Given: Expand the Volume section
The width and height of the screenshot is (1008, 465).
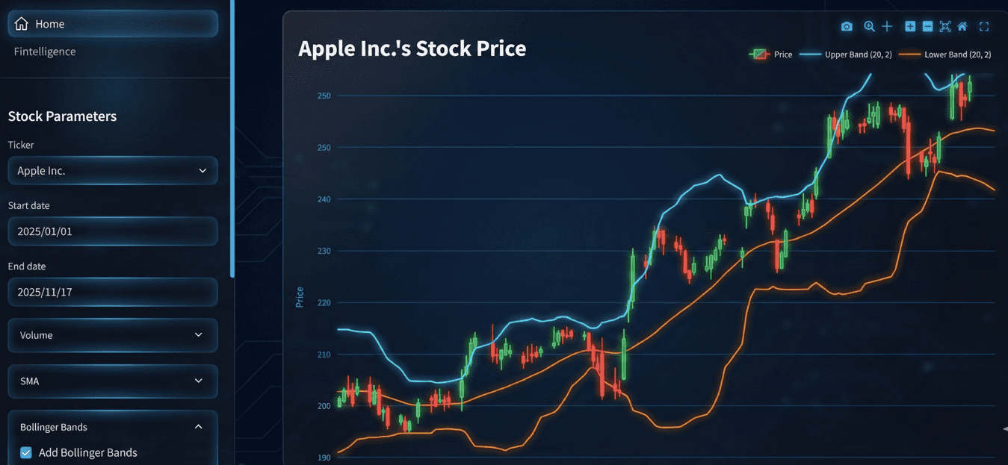Looking at the screenshot, I should click(x=113, y=335).
